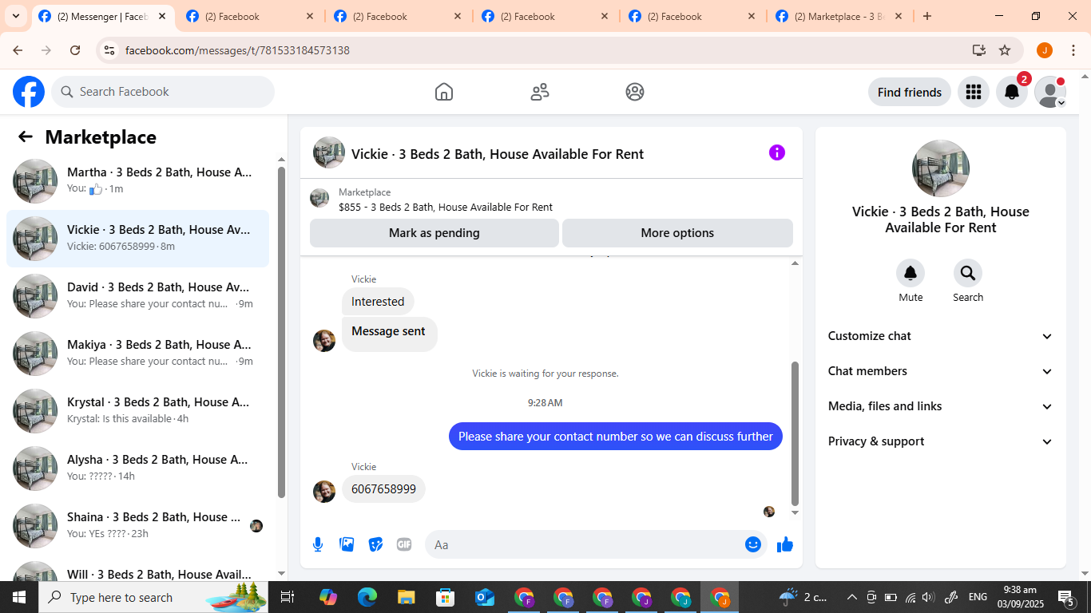The height and width of the screenshot is (613, 1091).
Task: Open the Windows Task View icon
Action: (288, 597)
